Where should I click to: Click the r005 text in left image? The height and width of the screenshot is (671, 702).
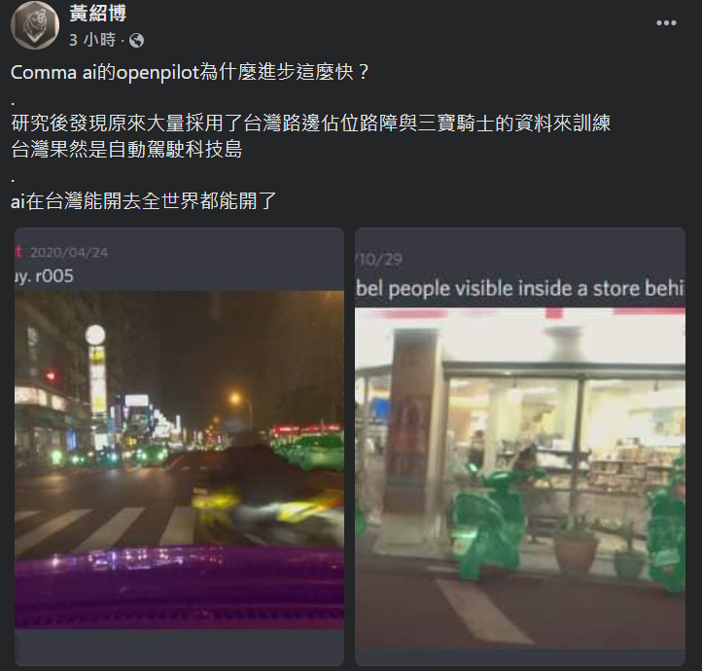(x=54, y=276)
